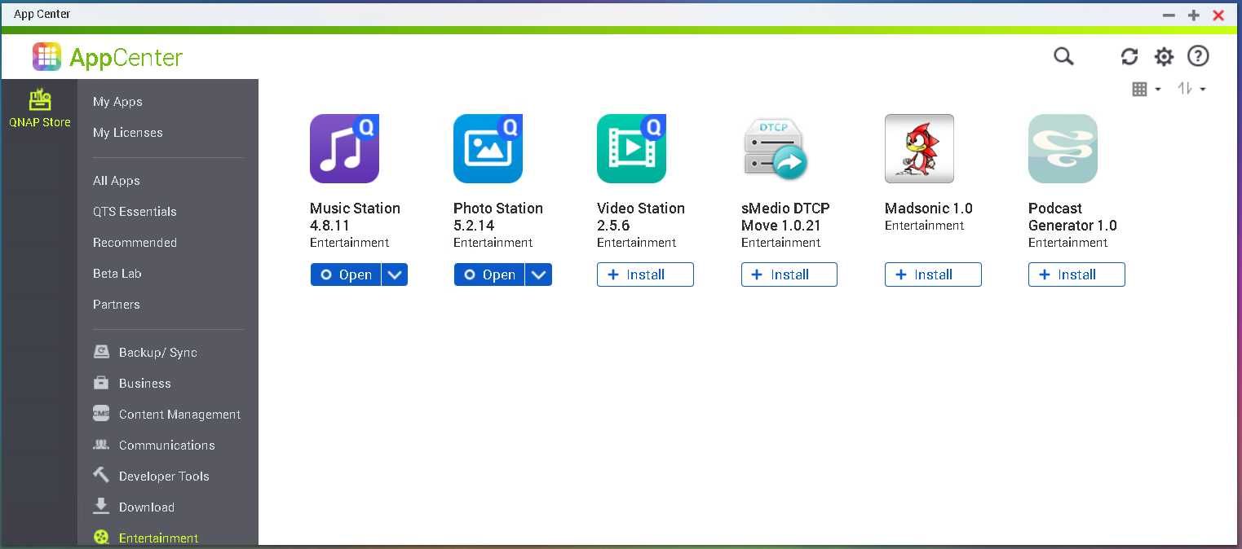The image size is (1242, 549).
Task: Click the Communications category icon
Action: click(101, 445)
